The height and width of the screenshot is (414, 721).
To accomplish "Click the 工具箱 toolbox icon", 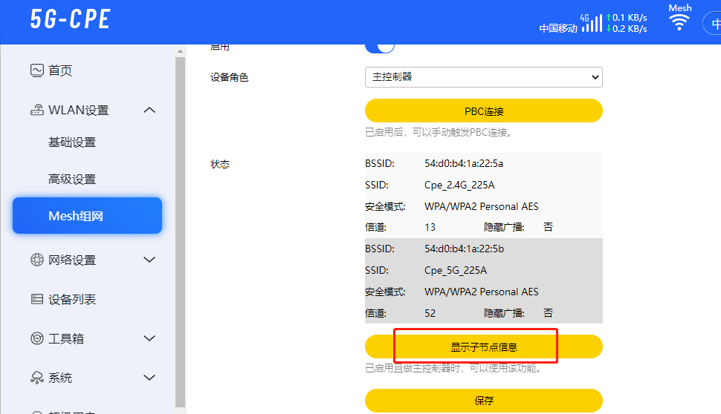I will (x=37, y=339).
